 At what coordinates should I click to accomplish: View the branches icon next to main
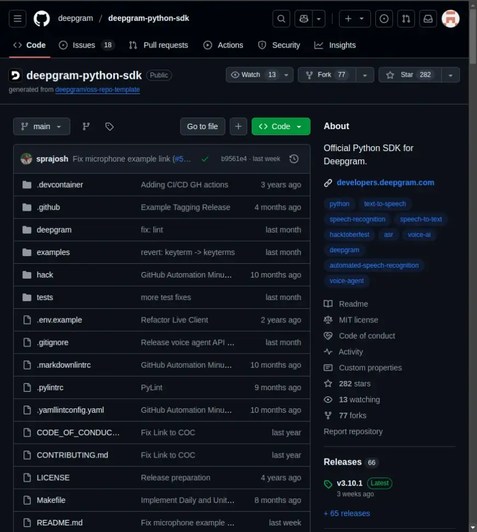click(86, 126)
